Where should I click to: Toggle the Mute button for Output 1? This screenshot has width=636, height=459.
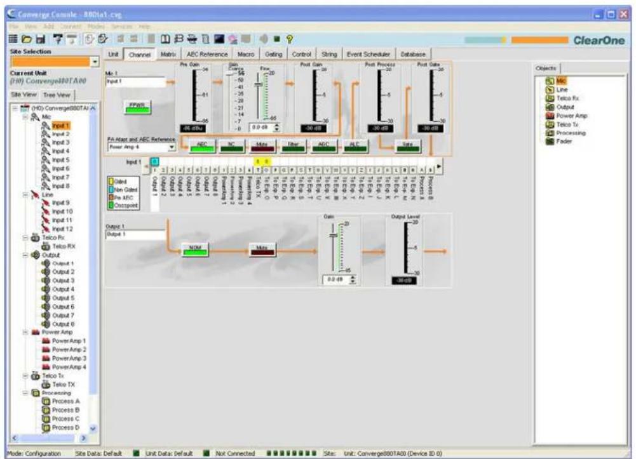click(262, 249)
